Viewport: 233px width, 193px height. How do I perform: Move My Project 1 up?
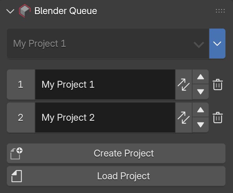click(200, 77)
